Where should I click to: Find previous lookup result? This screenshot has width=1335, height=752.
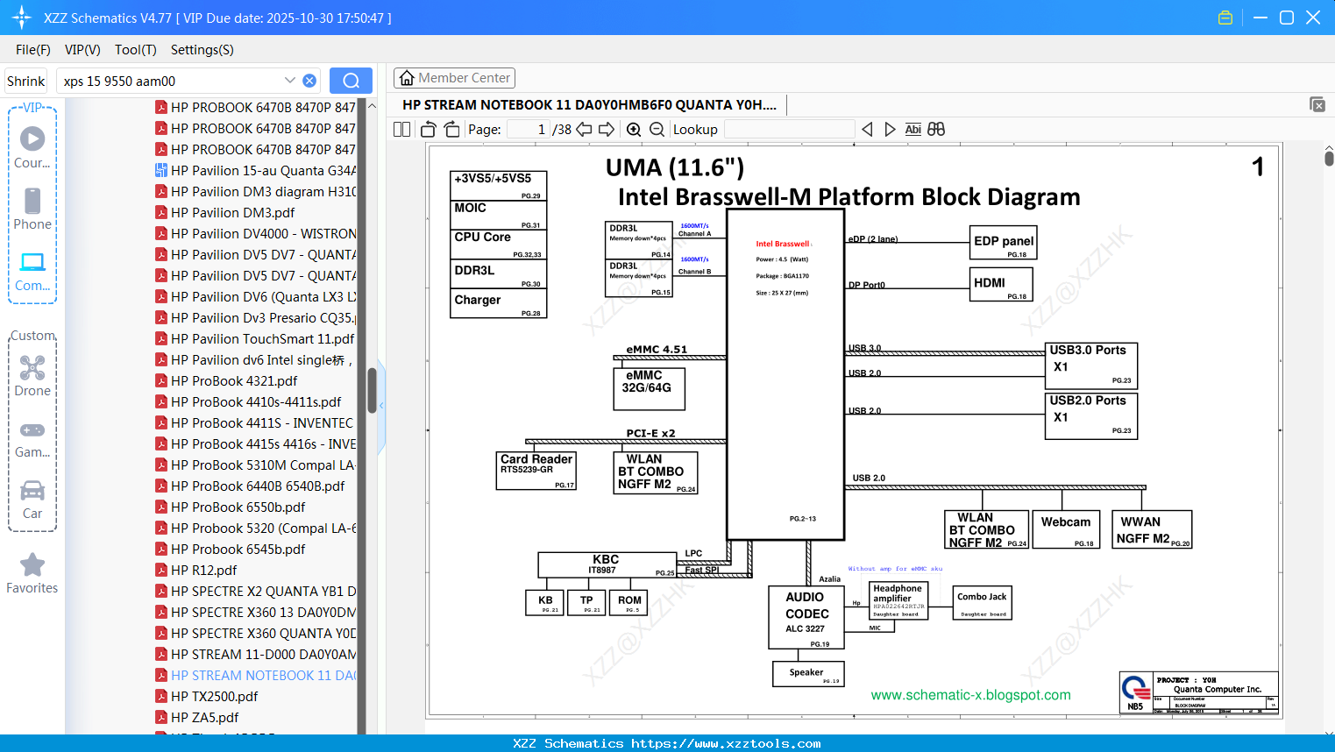point(867,129)
